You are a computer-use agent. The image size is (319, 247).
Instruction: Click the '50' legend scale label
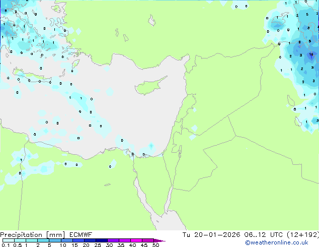coord(155,245)
